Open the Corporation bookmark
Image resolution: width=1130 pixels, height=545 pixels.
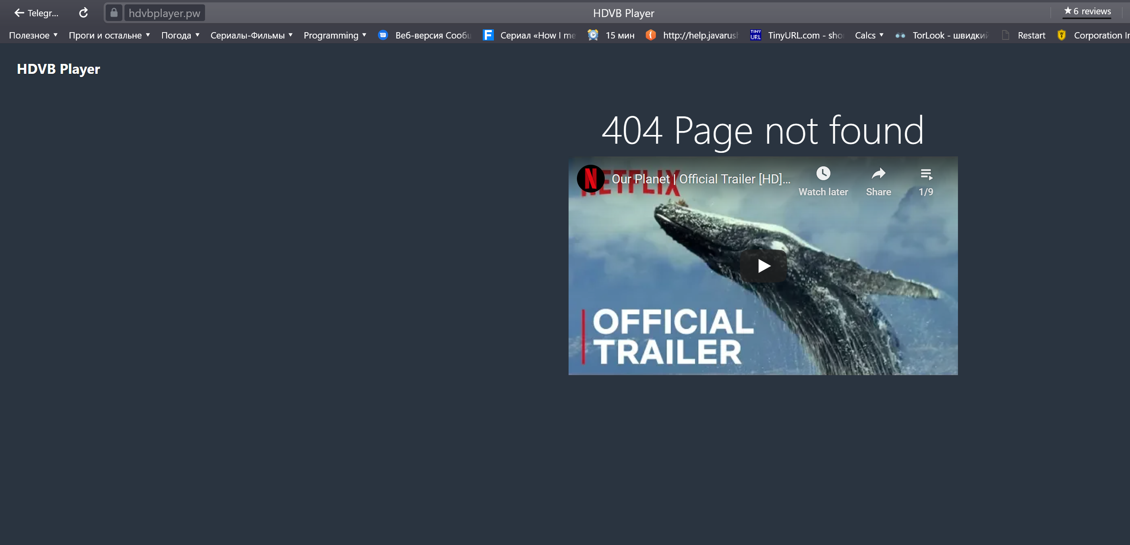(x=1093, y=35)
